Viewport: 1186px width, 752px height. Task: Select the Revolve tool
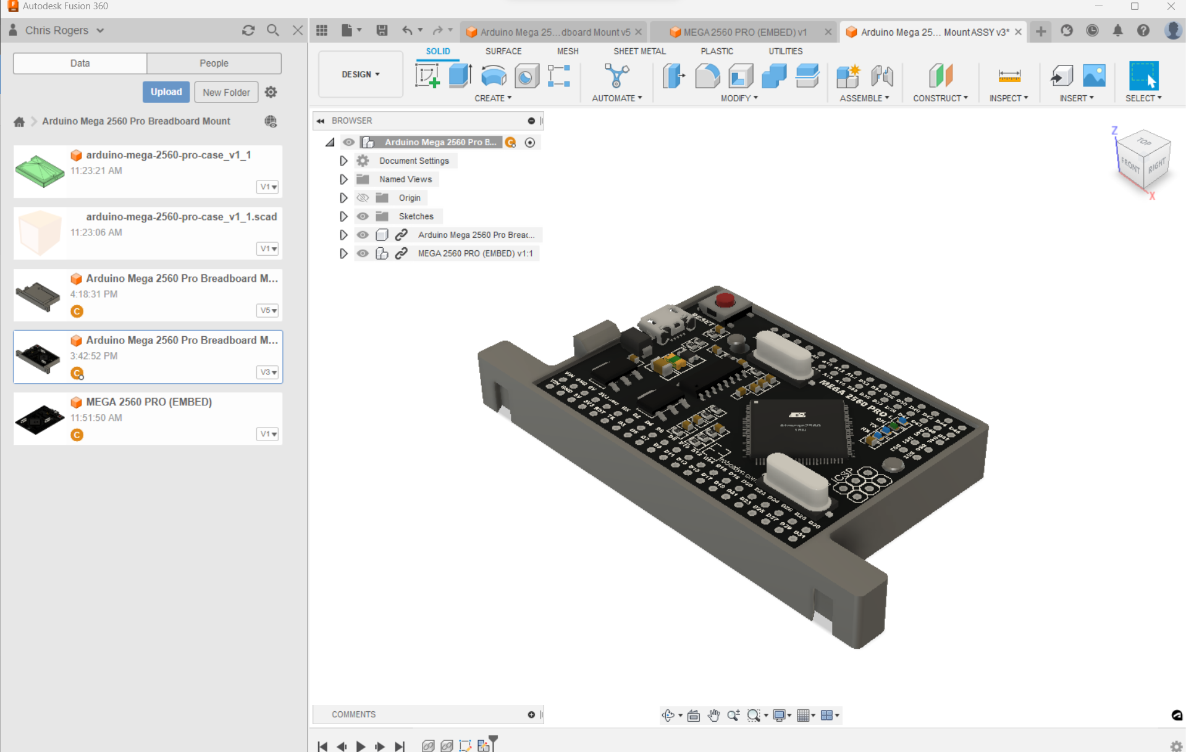pyautogui.click(x=494, y=76)
